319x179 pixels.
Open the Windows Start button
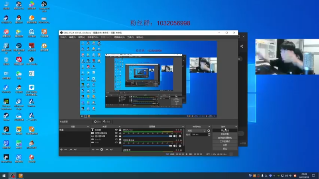point(4,176)
